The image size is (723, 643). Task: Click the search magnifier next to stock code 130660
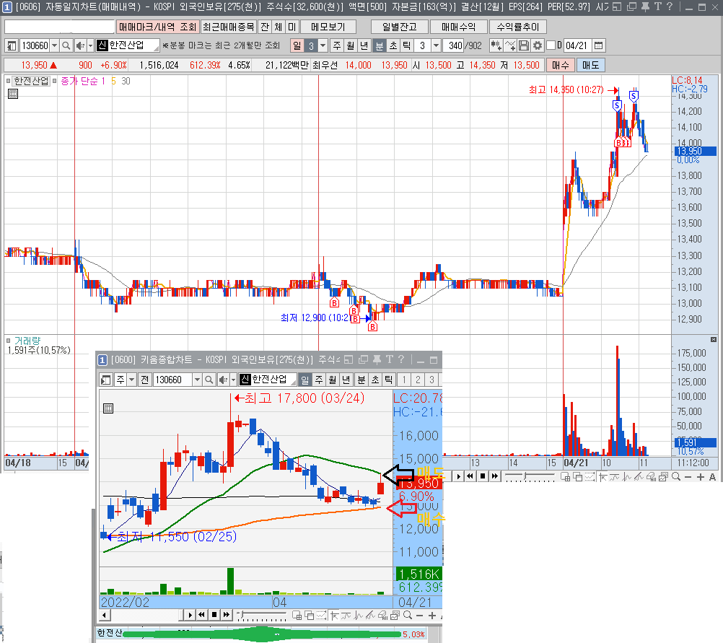66,45
